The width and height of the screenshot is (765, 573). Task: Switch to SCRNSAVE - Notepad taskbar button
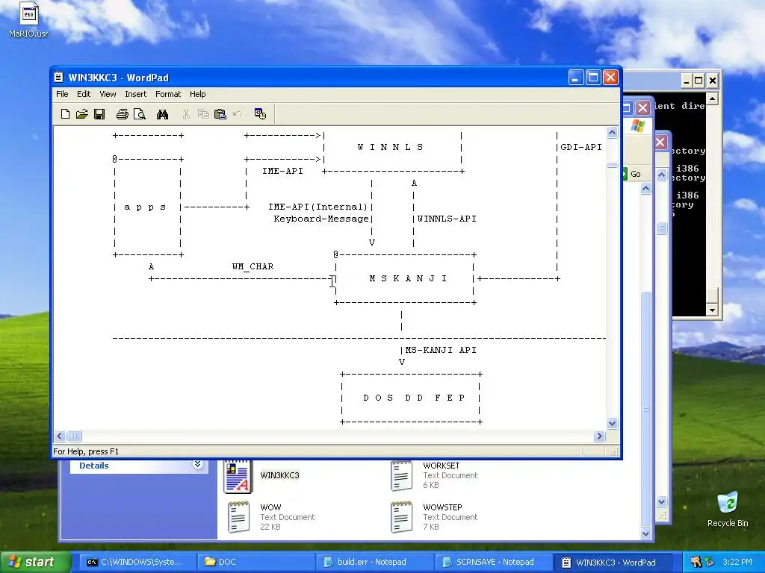point(493,562)
